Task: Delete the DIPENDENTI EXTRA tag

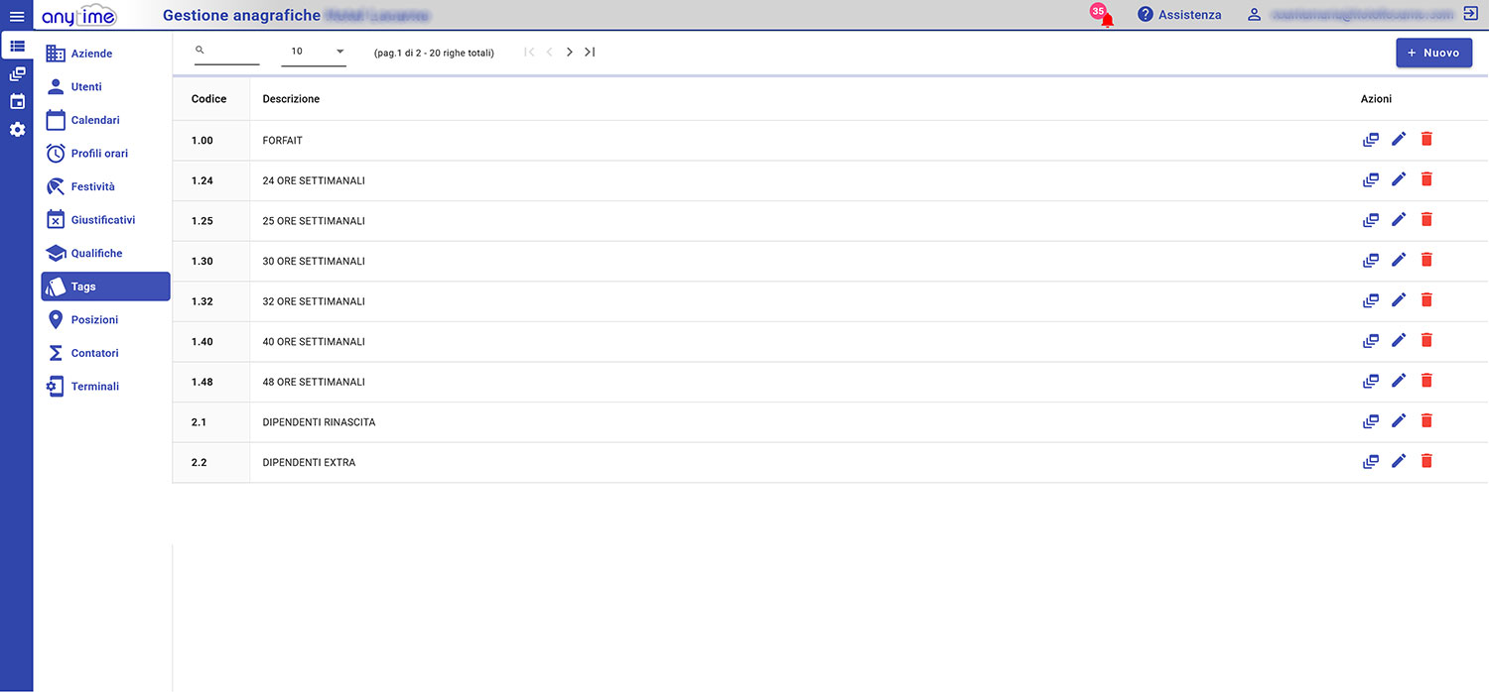Action: point(1426,461)
